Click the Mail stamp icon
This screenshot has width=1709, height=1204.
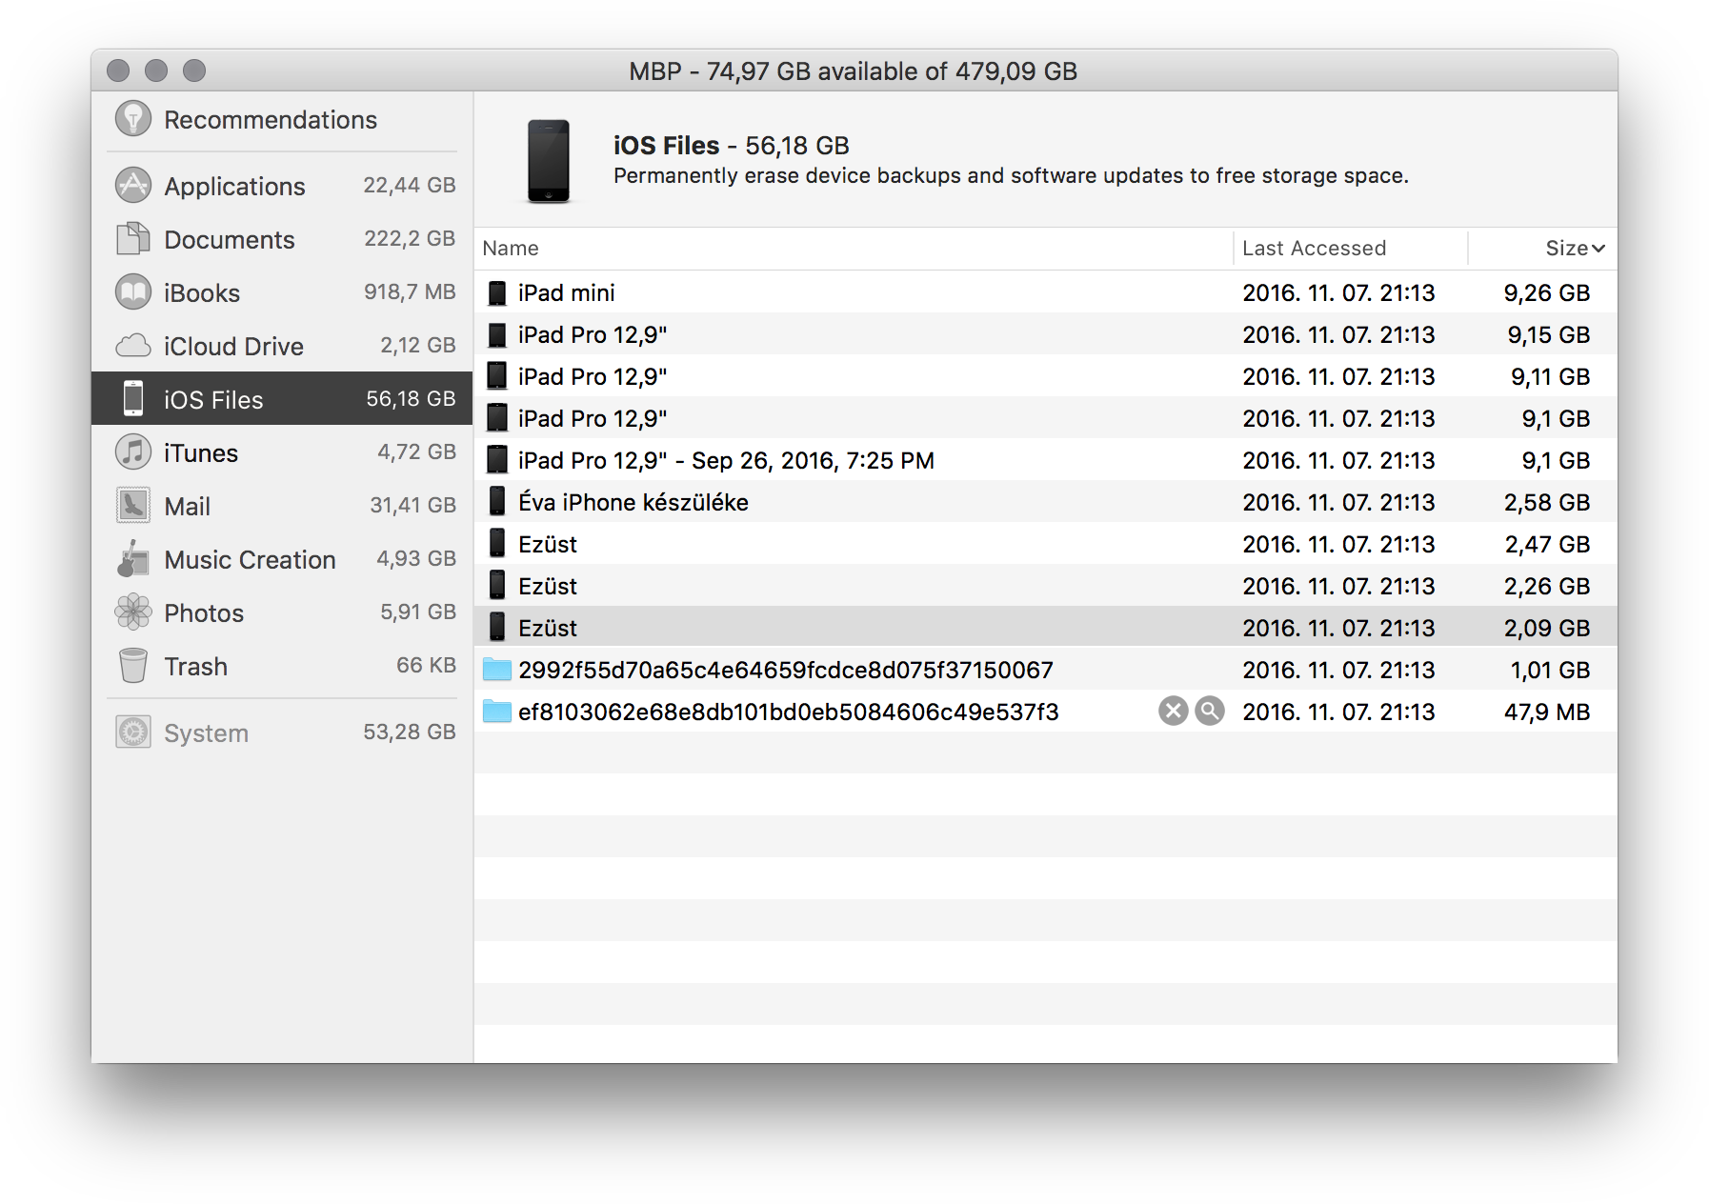coord(133,505)
